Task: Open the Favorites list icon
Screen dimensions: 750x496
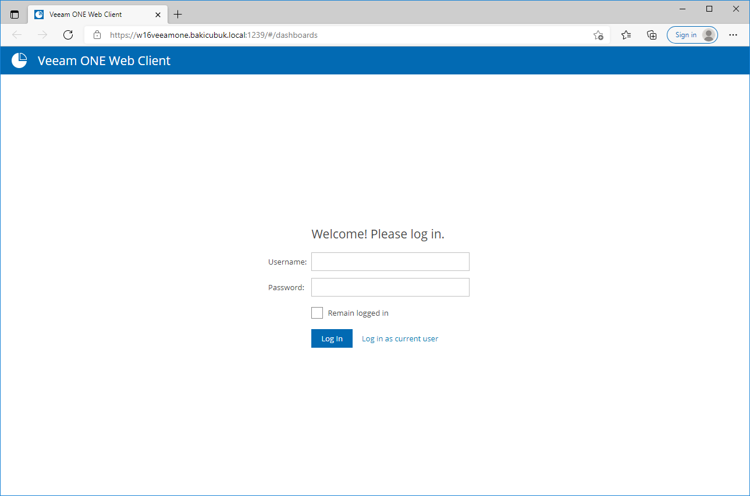Action: (626, 35)
